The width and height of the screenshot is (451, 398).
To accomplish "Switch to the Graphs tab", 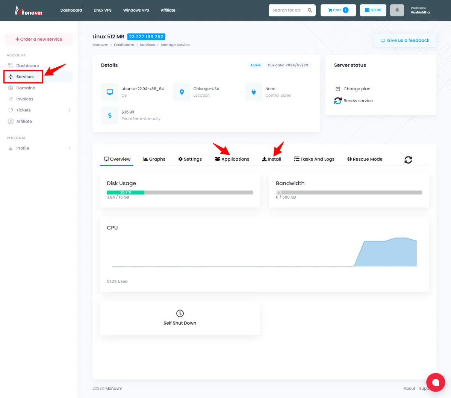I will click(x=154, y=159).
